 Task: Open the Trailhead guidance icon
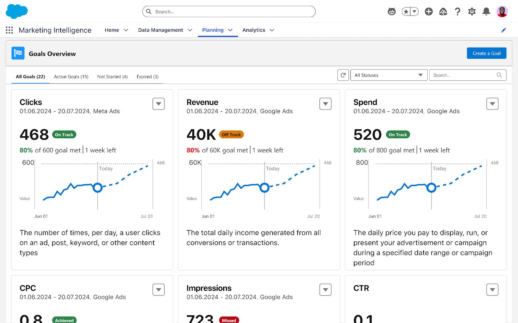pos(443,12)
